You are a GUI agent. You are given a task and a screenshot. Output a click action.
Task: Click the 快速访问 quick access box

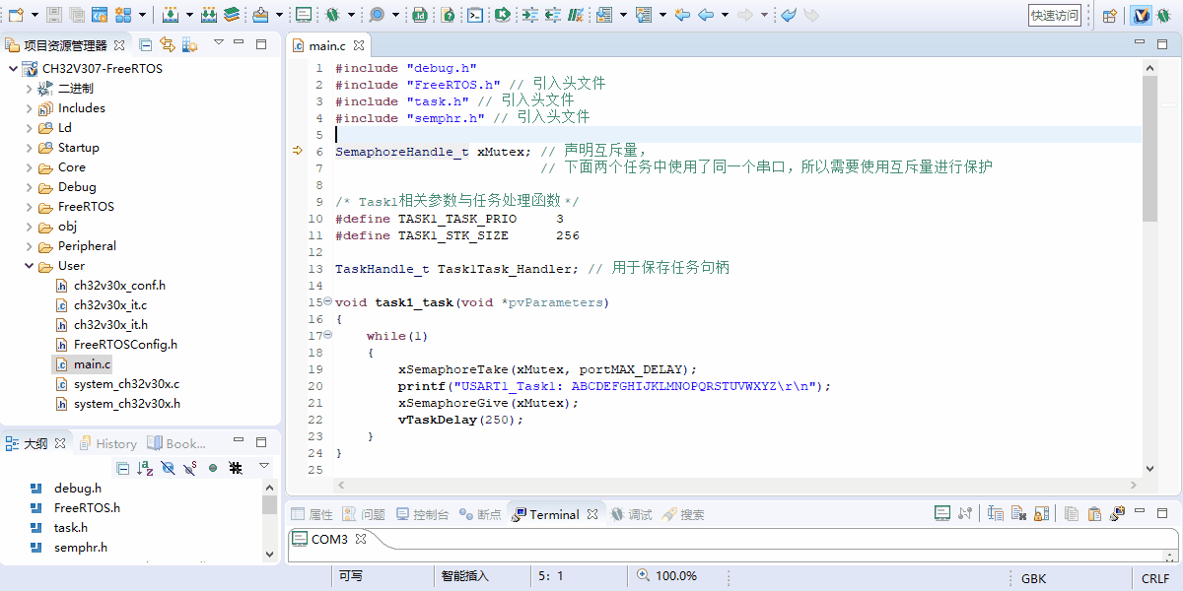pos(1055,15)
